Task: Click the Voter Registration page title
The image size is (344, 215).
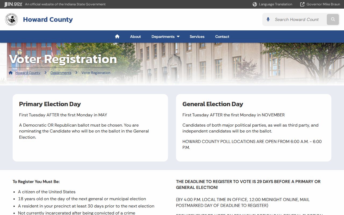Action: [x=63, y=59]
